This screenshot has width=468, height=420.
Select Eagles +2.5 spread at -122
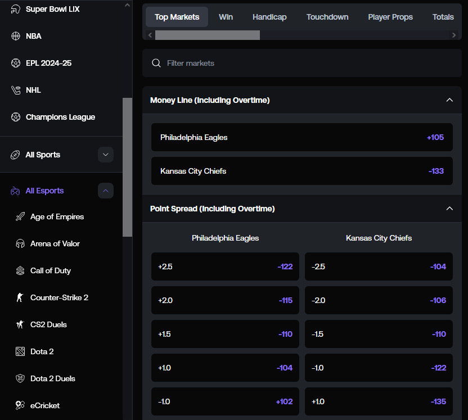pyautogui.click(x=225, y=267)
